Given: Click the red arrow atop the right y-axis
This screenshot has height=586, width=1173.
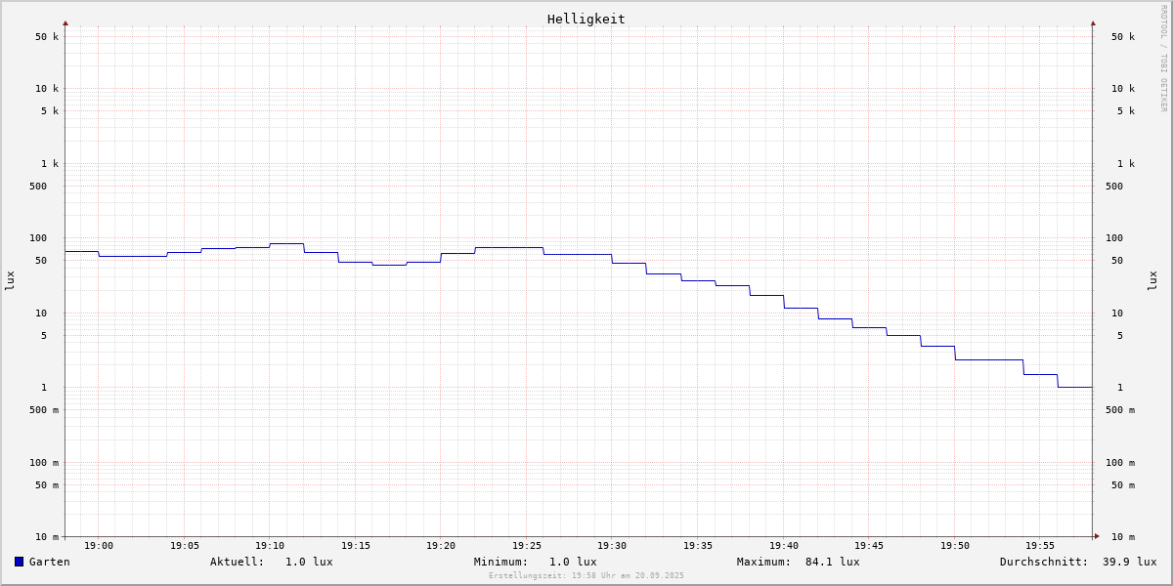Looking at the screenshot, I should pos(1093,22).
